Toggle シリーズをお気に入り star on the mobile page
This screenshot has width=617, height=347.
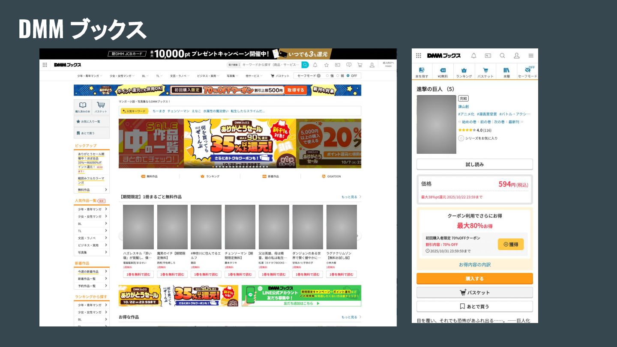click(x=461, y=138)
